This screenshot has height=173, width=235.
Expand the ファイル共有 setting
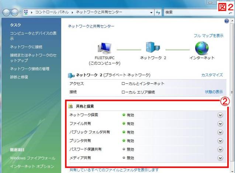(220, 123)
